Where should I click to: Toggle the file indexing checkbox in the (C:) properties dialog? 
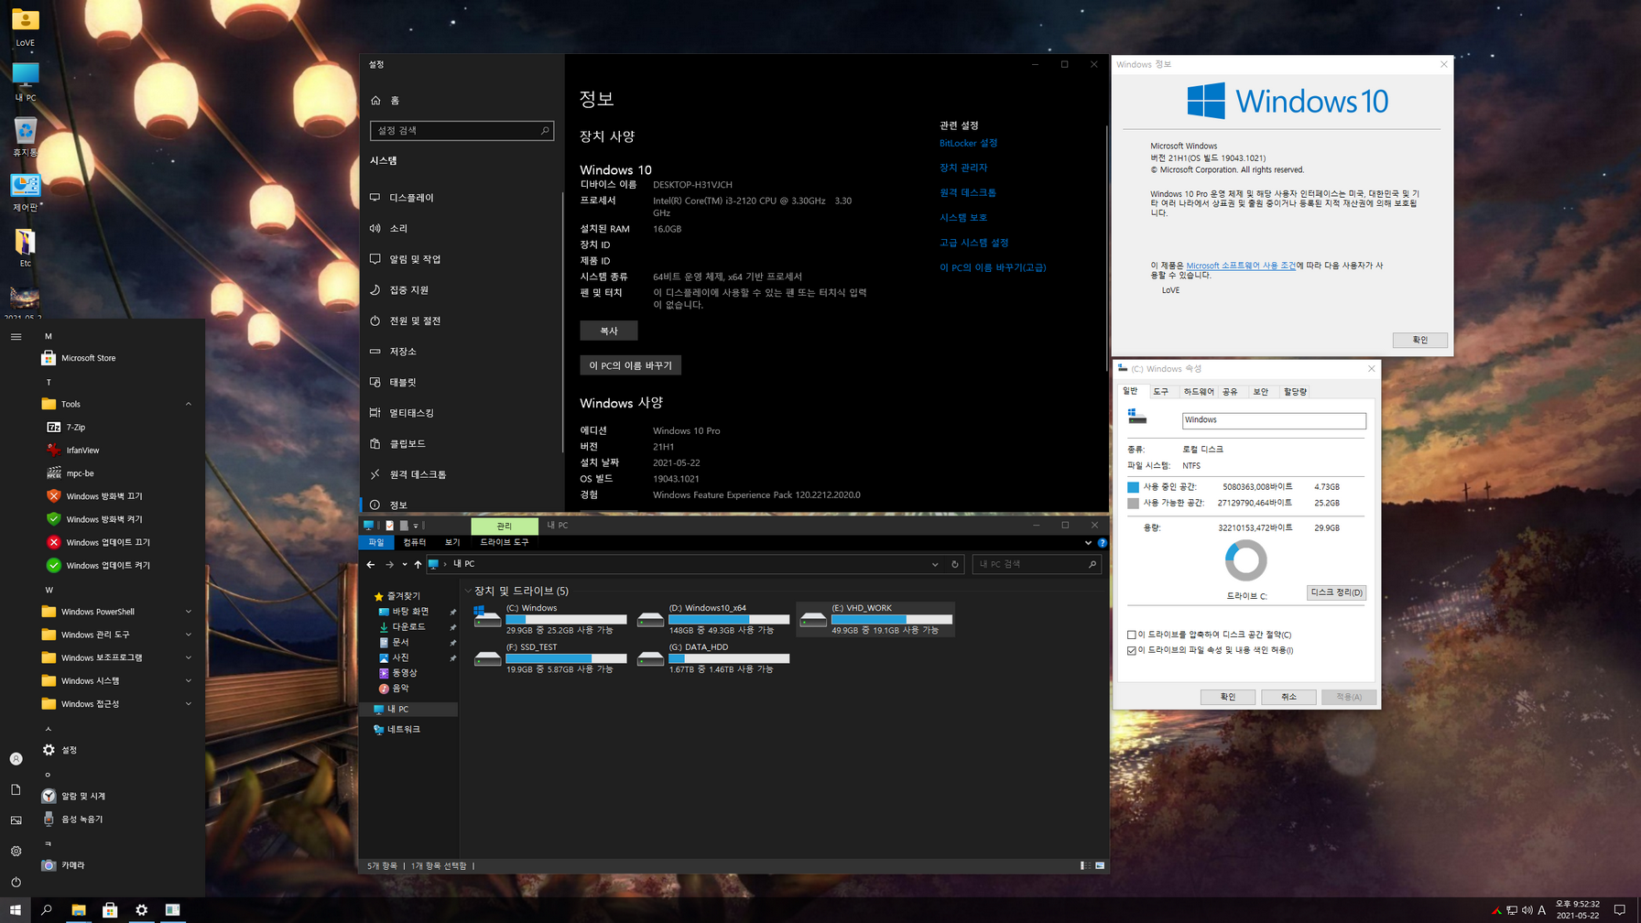(1132, 650)
